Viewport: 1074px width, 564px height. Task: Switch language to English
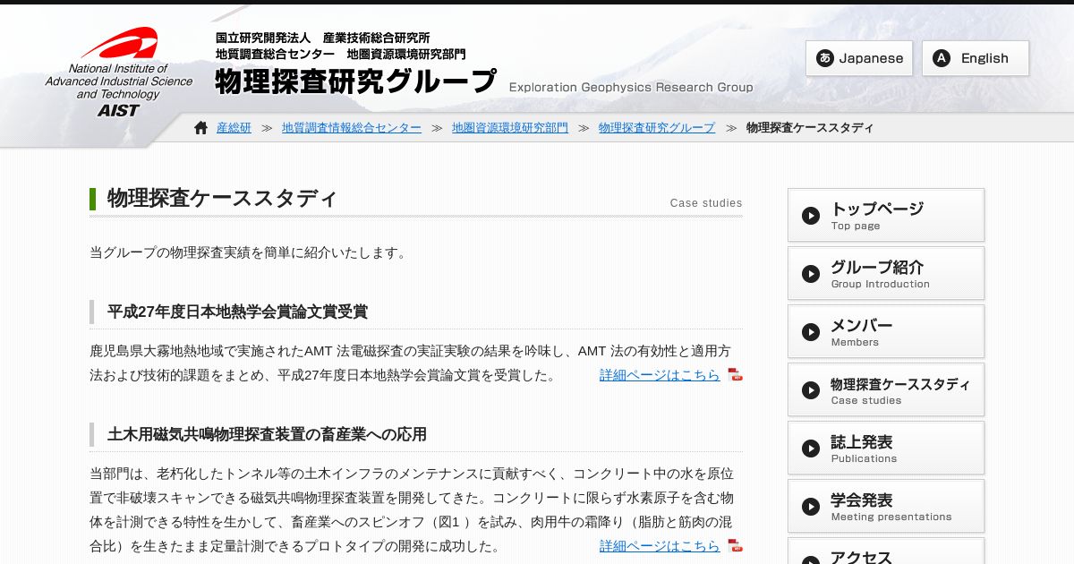(976, 58)
